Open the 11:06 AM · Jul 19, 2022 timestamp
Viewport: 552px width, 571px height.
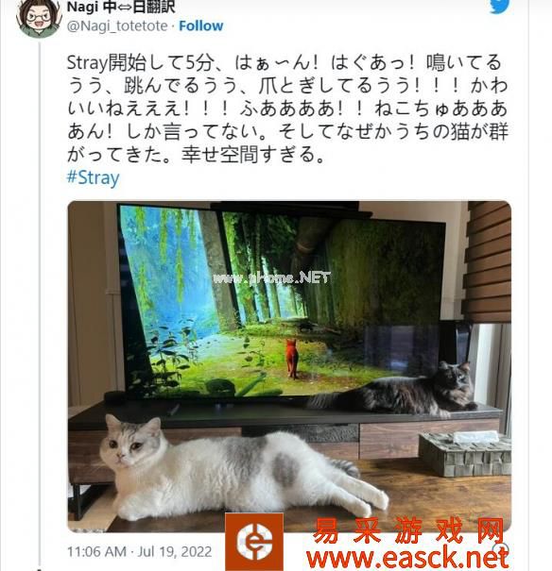(x=140, y=551)
